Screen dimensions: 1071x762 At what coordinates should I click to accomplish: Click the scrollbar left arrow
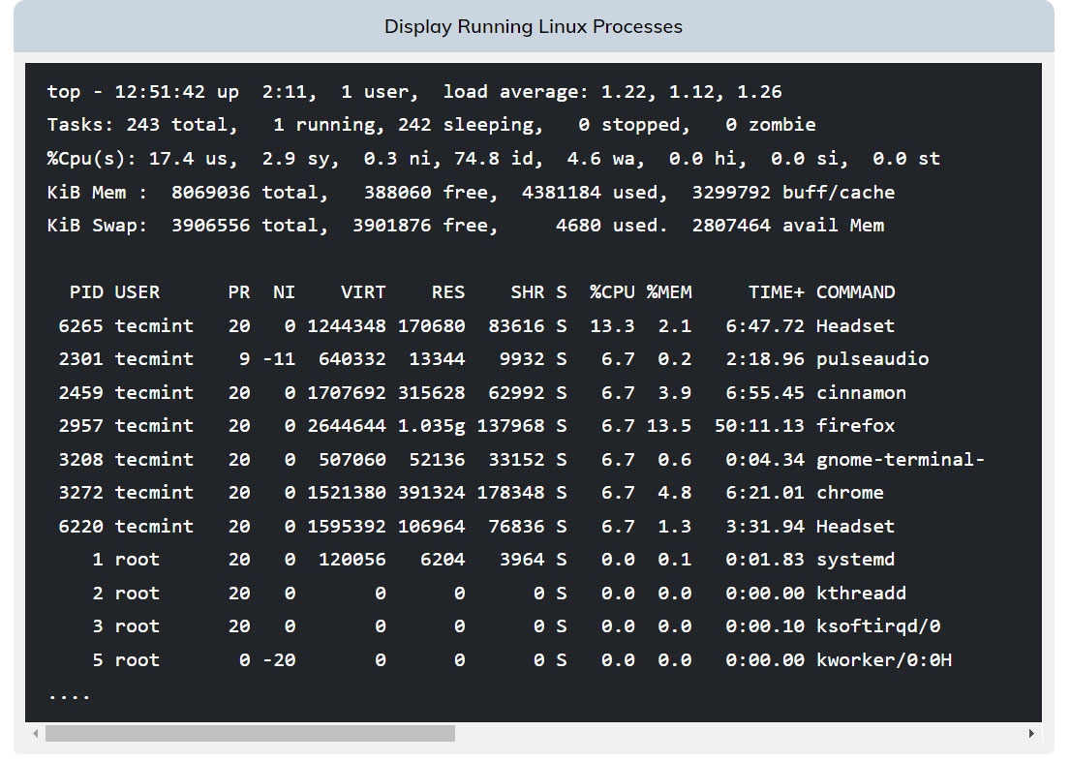[x=36, y=733]
